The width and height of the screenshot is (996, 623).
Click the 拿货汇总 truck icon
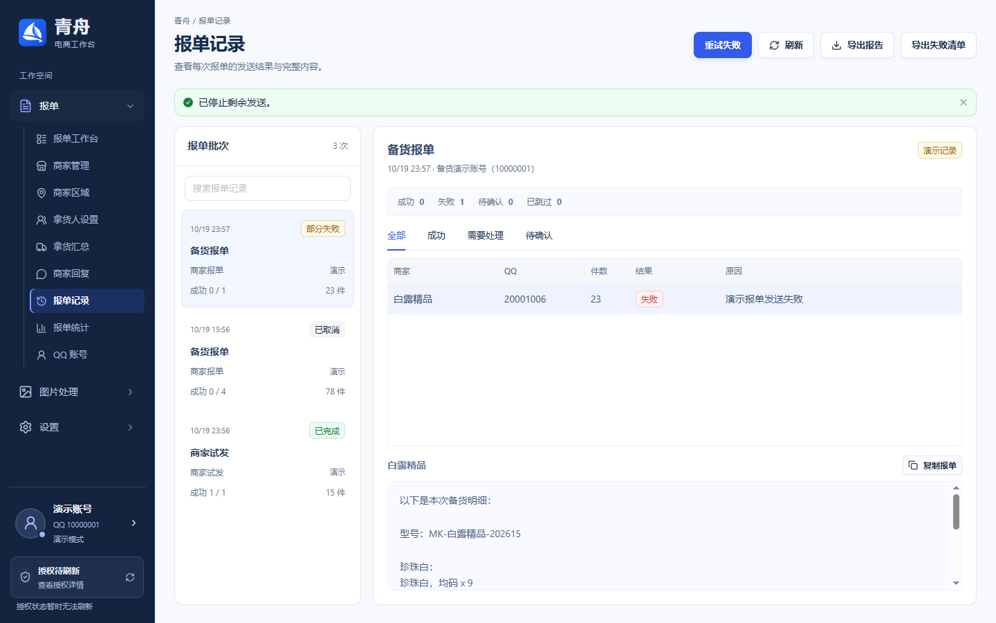pyautogui.click(x=41, y=246)
